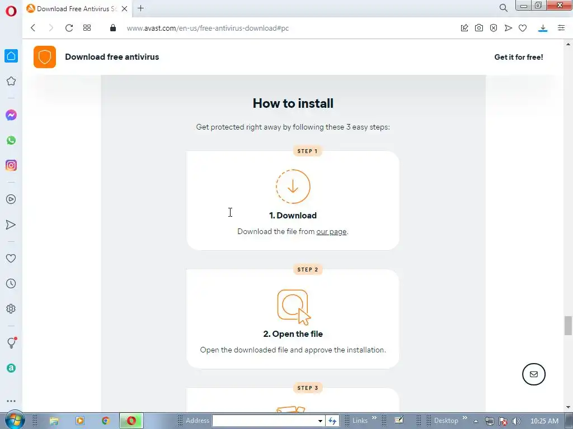Send page to My Flow
The image size is (573, 429).
click(508, 28)
